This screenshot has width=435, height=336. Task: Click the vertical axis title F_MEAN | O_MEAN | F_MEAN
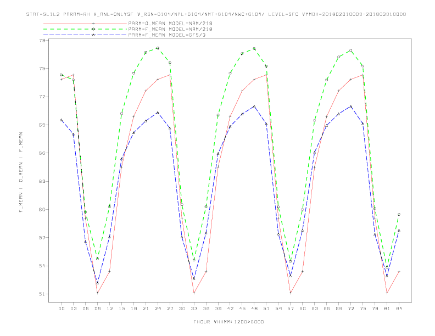[x=21, y=172]
